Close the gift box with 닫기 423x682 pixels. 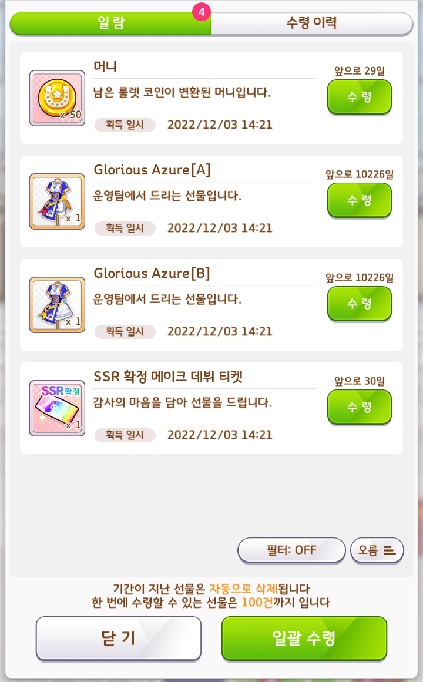pos(118,639)
